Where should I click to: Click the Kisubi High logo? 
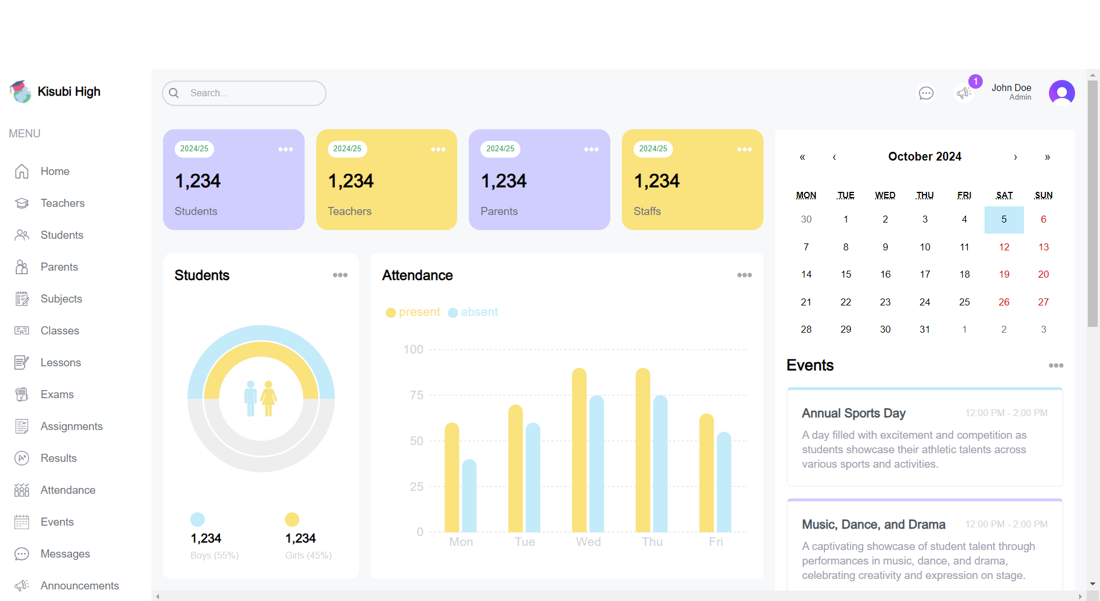(x=21, y=92)
